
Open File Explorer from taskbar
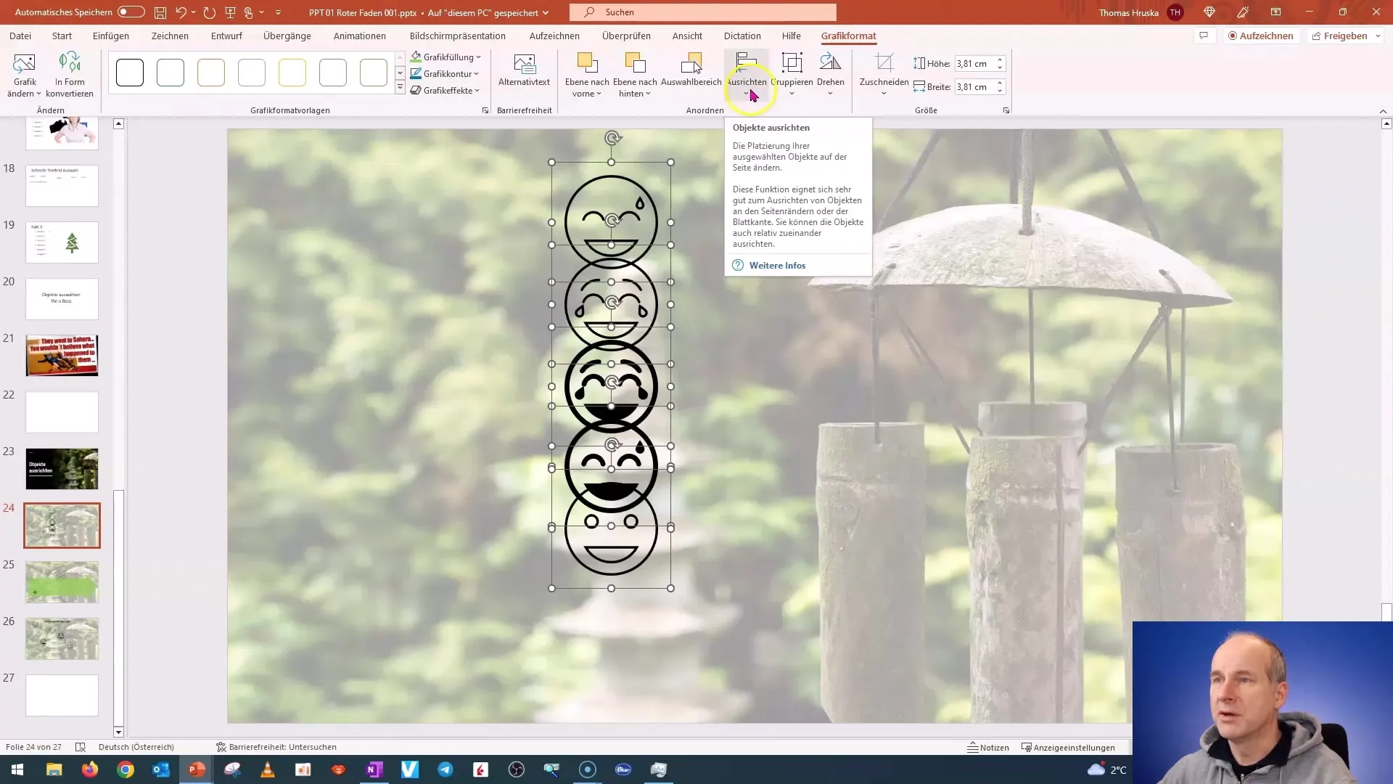tap(54, 769)
